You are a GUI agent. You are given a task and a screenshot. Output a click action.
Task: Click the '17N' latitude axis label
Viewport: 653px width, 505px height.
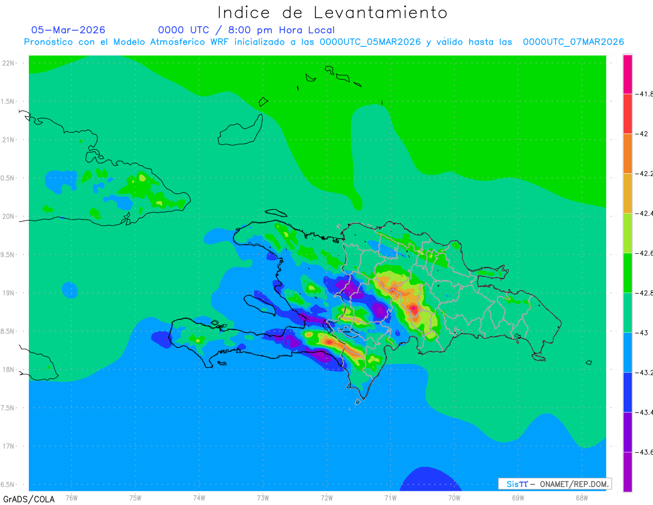pyautogui.click(x=8, y=446)
